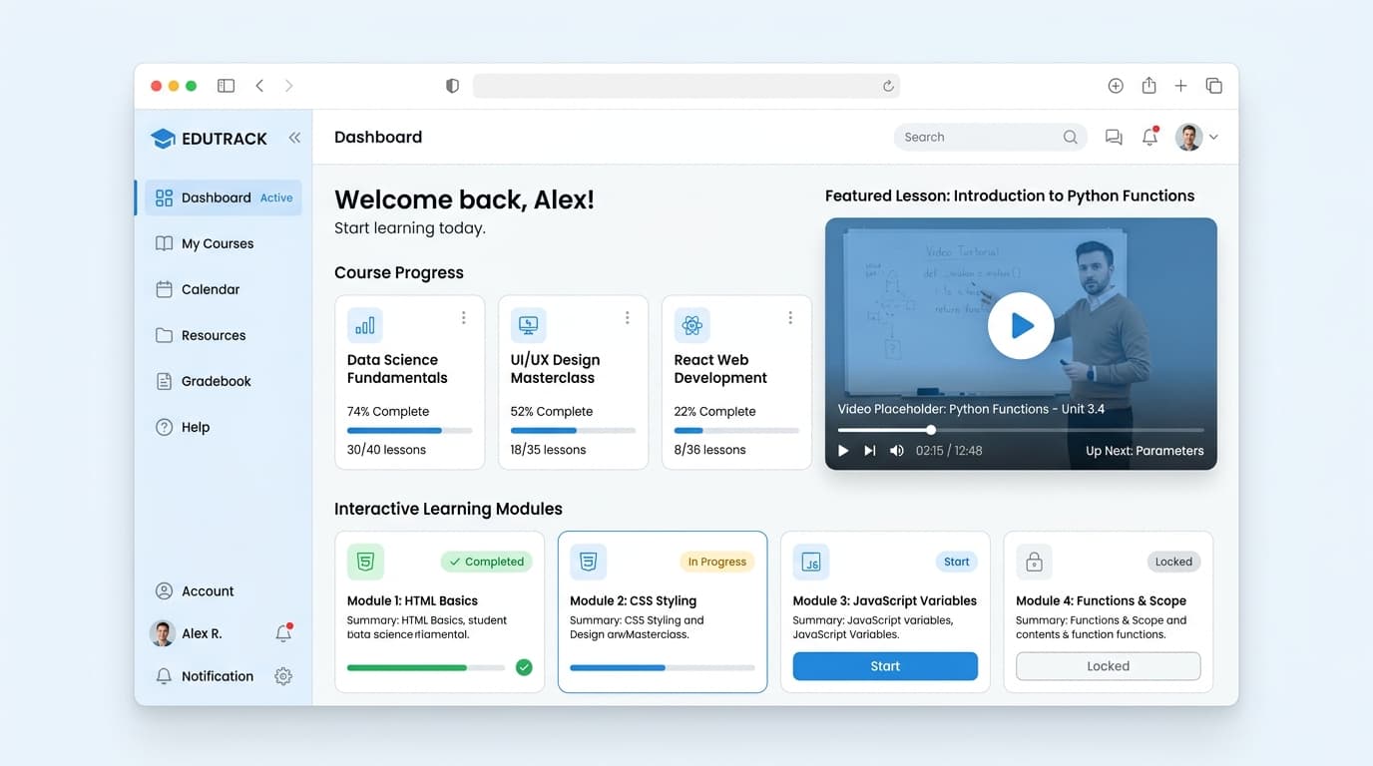Open the browser share icon
This screenshot has height=766, width=1373.
pos(1148,86)
